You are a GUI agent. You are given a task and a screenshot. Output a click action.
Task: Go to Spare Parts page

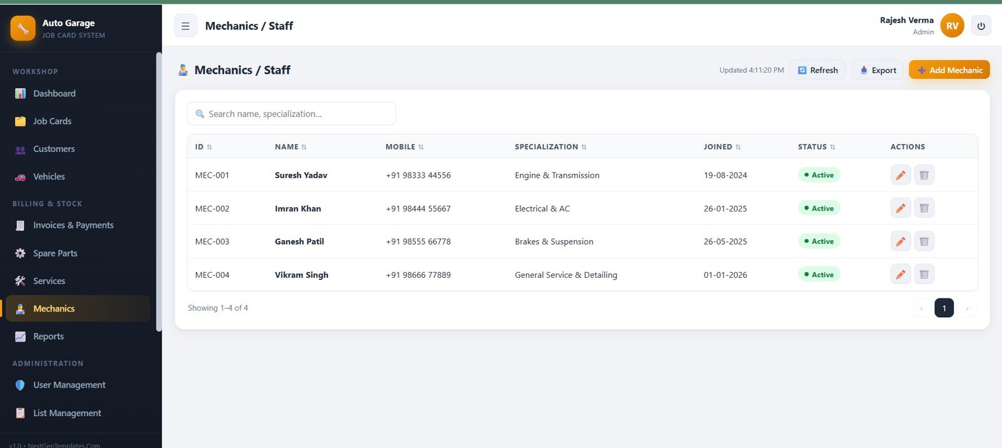tap(78, 253)
